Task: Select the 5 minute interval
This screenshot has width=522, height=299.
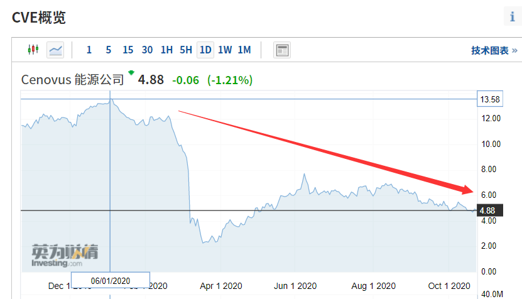Action: (108, 50)
